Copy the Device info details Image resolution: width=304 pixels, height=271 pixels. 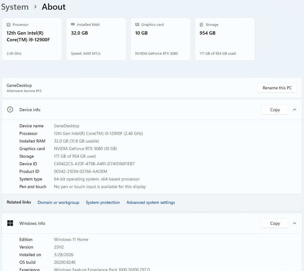click(x=275, y=110)
